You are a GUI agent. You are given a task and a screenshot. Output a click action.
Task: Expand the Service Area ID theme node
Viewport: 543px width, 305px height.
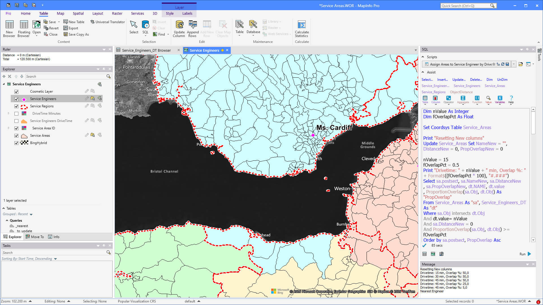point(8,128)
